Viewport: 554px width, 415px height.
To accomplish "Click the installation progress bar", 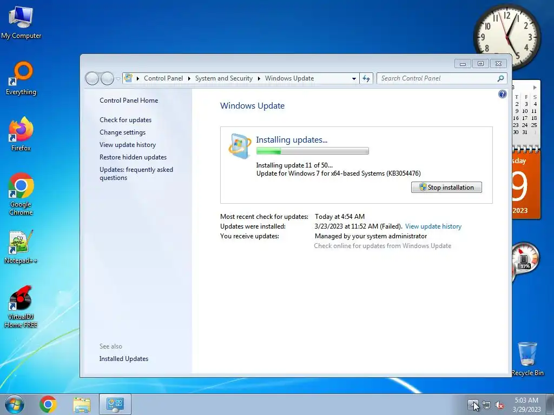I will (x=312, y=151).
